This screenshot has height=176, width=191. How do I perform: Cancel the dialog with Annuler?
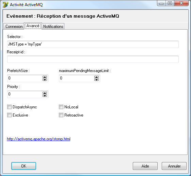click(174, 166)
